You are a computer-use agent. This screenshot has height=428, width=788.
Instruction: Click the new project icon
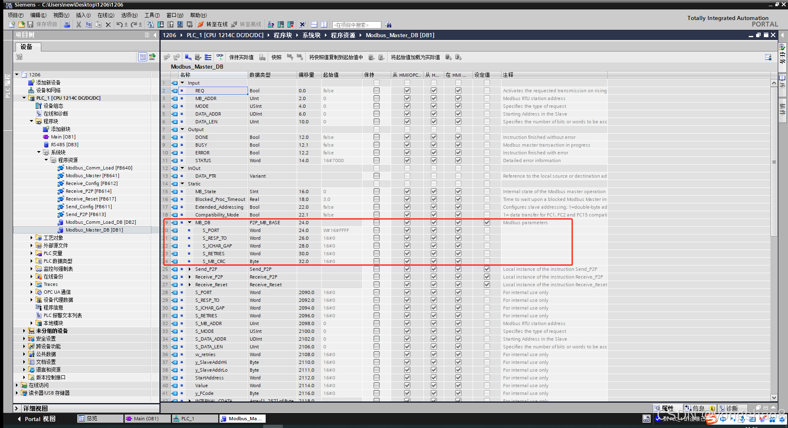click(x=12, y=25)
